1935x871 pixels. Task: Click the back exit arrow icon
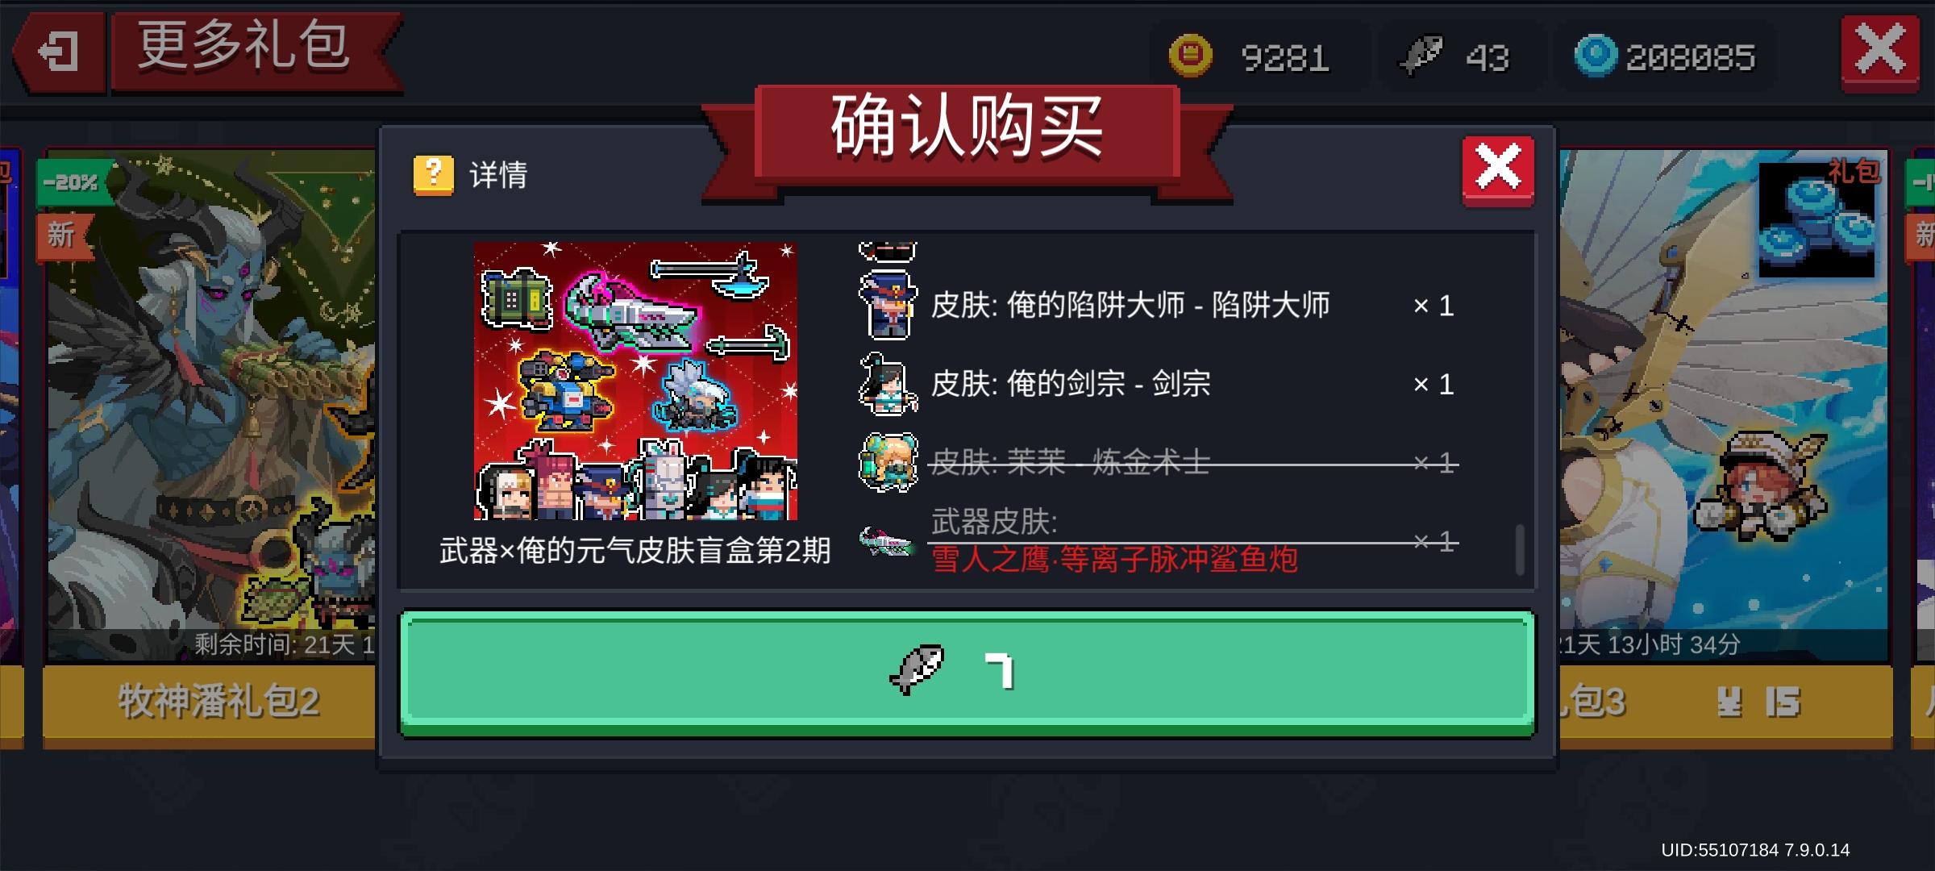pyautogui.click(x=58, y=53)
